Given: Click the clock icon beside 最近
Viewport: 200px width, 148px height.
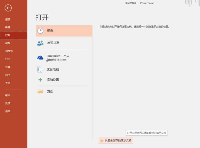Looking at the screenshot, I should point(40,31).
